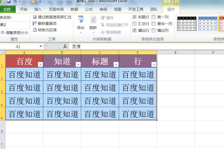Click the table name input field

(x=14, y=25)
